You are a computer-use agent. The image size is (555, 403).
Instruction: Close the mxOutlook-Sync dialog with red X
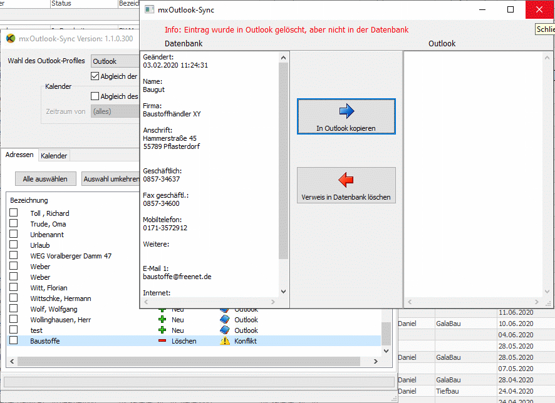[539, 9]
